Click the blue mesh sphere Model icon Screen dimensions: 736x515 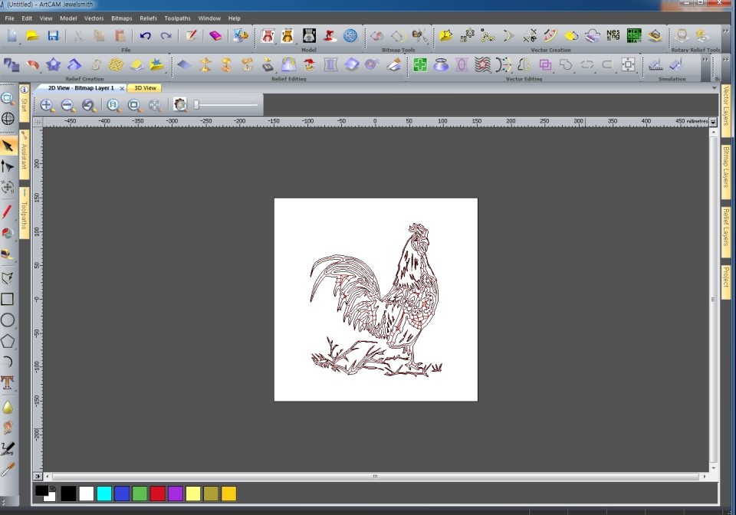tap(350, 36)
